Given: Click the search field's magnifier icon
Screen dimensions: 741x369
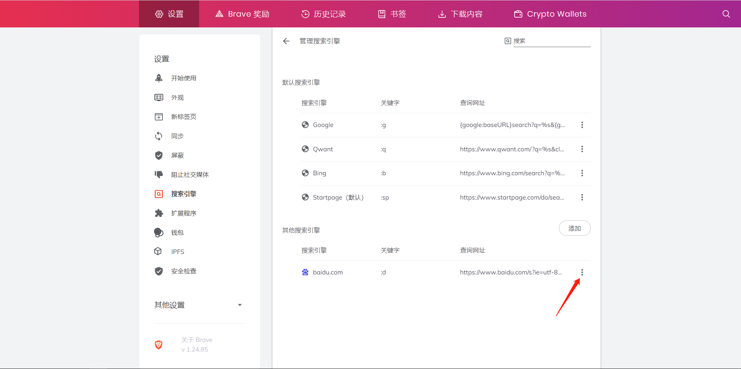Looking at the screenshot, I should pos(508,41).
